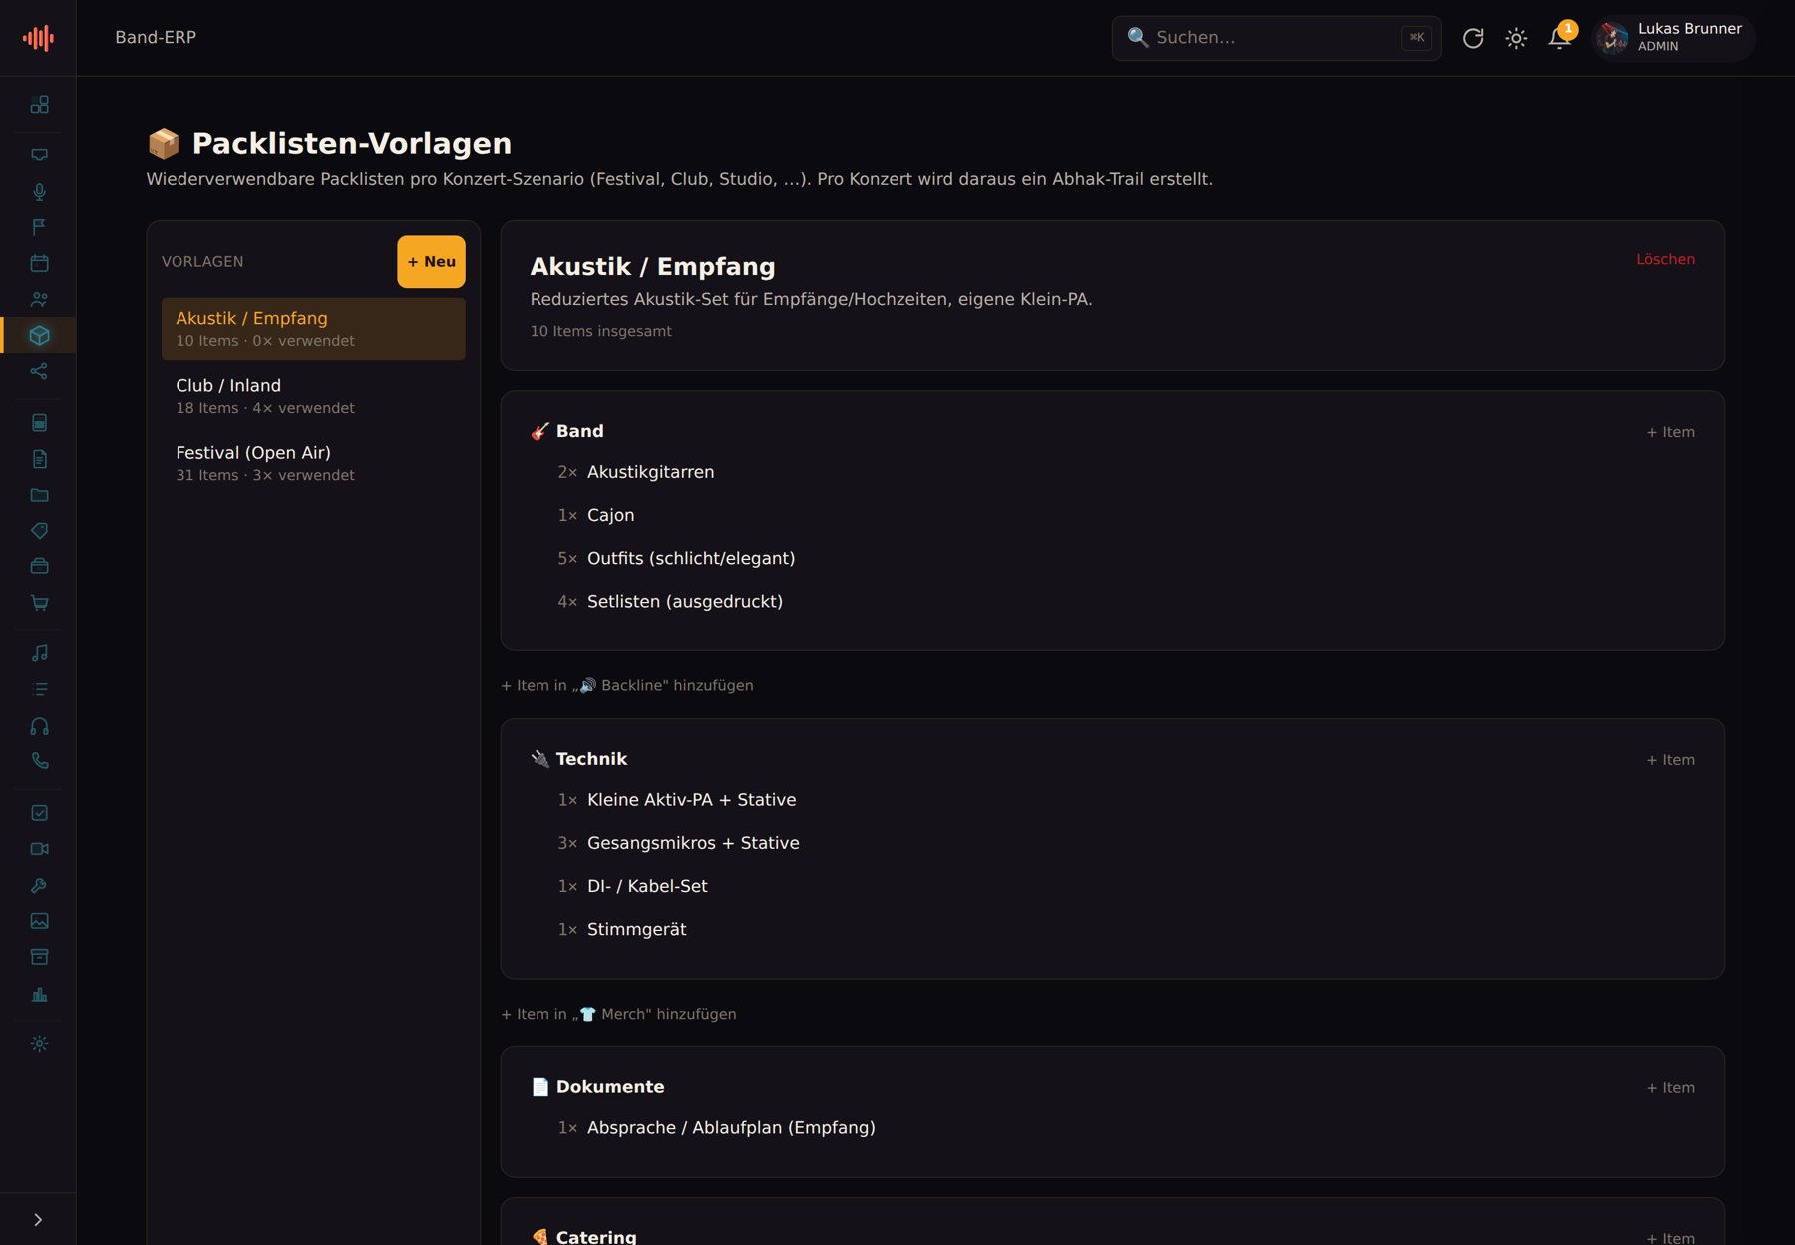Open the price tag icon in sidebar

click(39, 531)
